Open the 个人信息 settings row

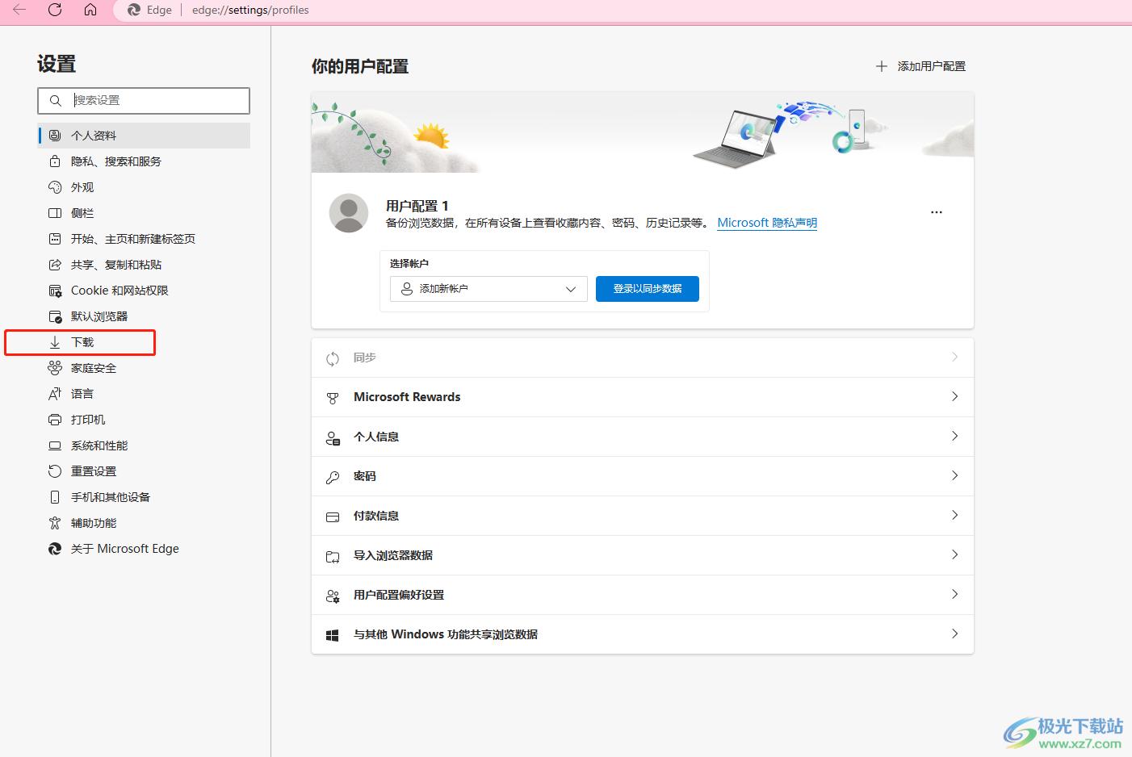(643, 437)
